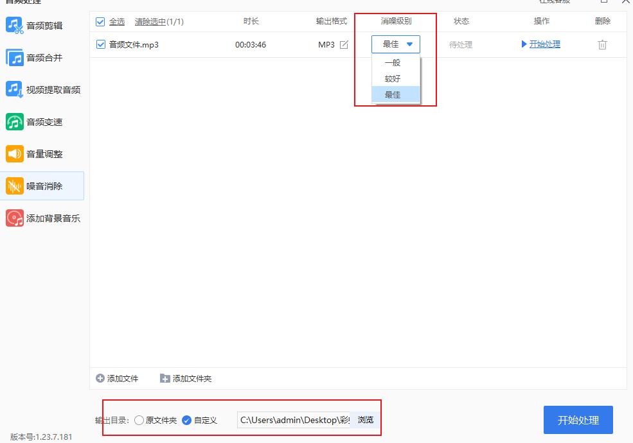633x443 pixels.
Task: Click 开始处理 to start processing
Action: (578, 419)
